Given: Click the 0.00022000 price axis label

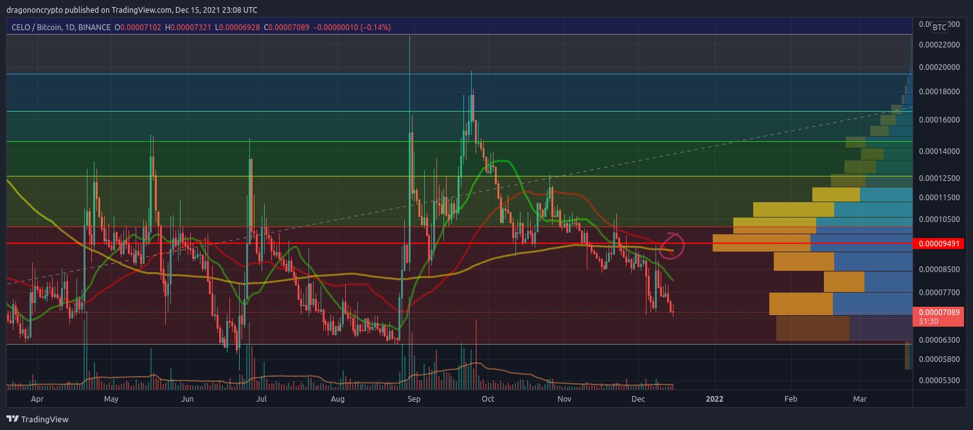Looking at the screenshot, I should tap(939, 45).
